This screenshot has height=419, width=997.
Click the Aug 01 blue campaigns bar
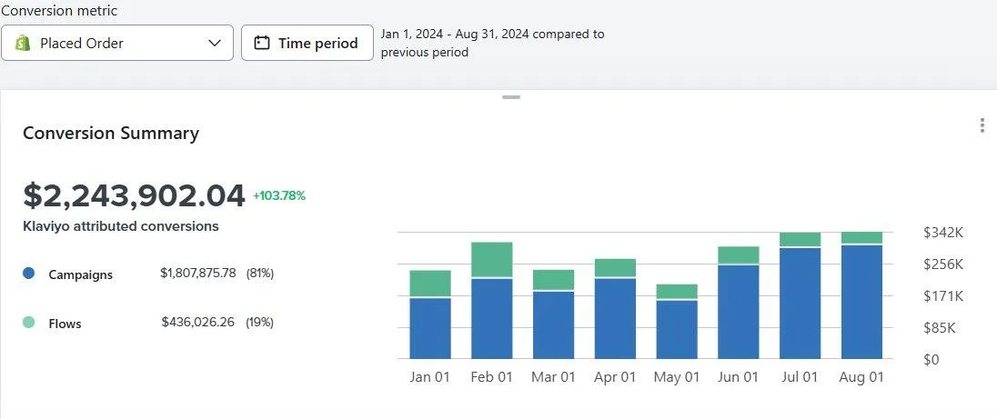[861, 302]
